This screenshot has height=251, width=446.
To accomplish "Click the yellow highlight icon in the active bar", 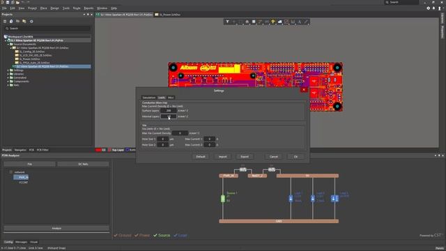I will click(x=273, y=22).
